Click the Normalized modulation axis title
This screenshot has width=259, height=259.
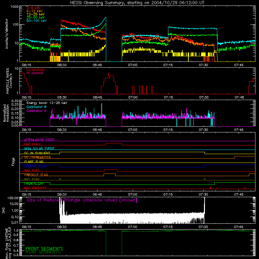[6, 113]
